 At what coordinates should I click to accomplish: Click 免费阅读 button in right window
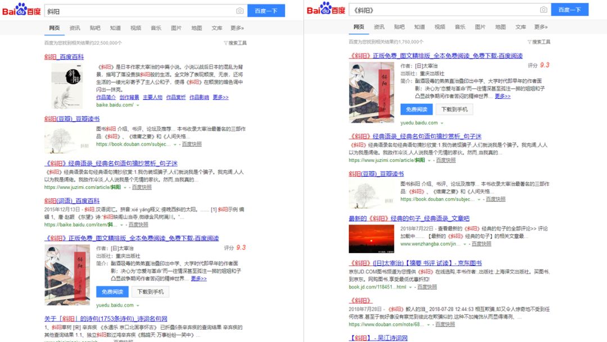point(416,109)
